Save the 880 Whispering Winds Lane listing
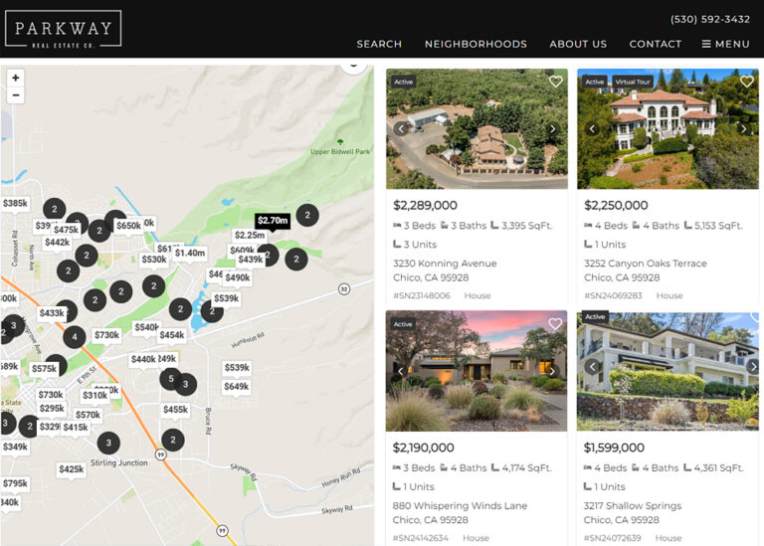The image size is (764, 546). click(x=555, y=324)
